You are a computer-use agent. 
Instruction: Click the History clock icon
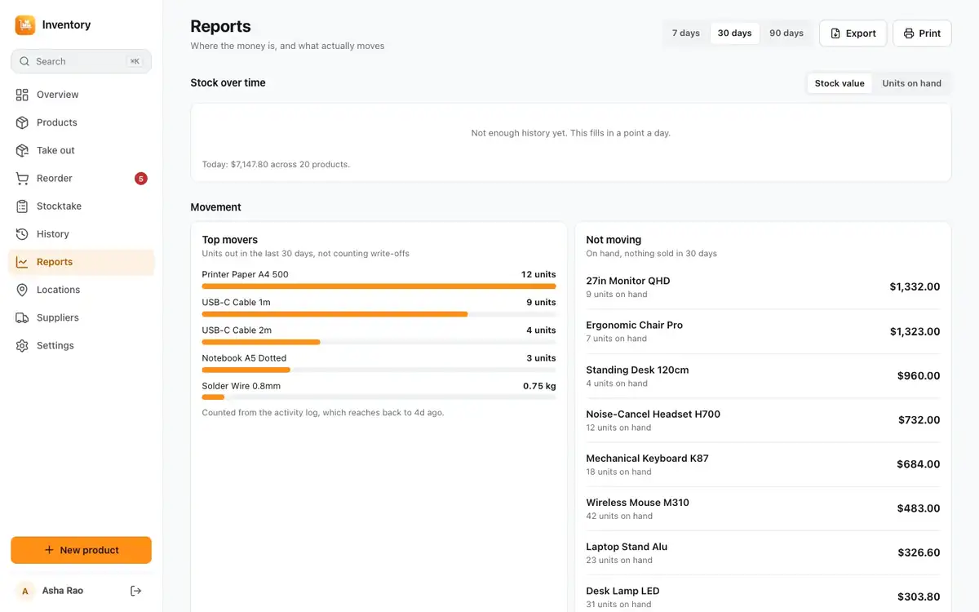[22, 234]
